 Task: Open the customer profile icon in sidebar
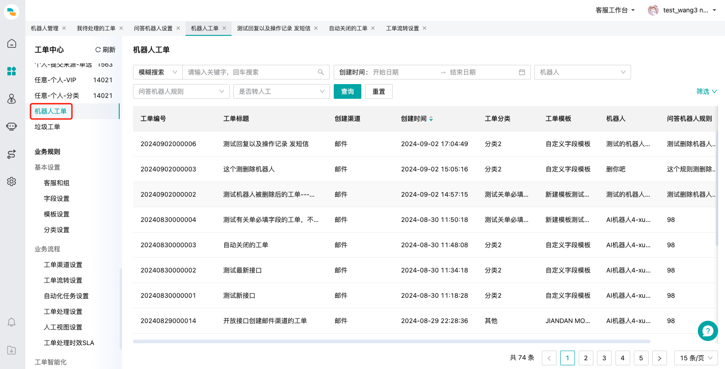[12, 99]
